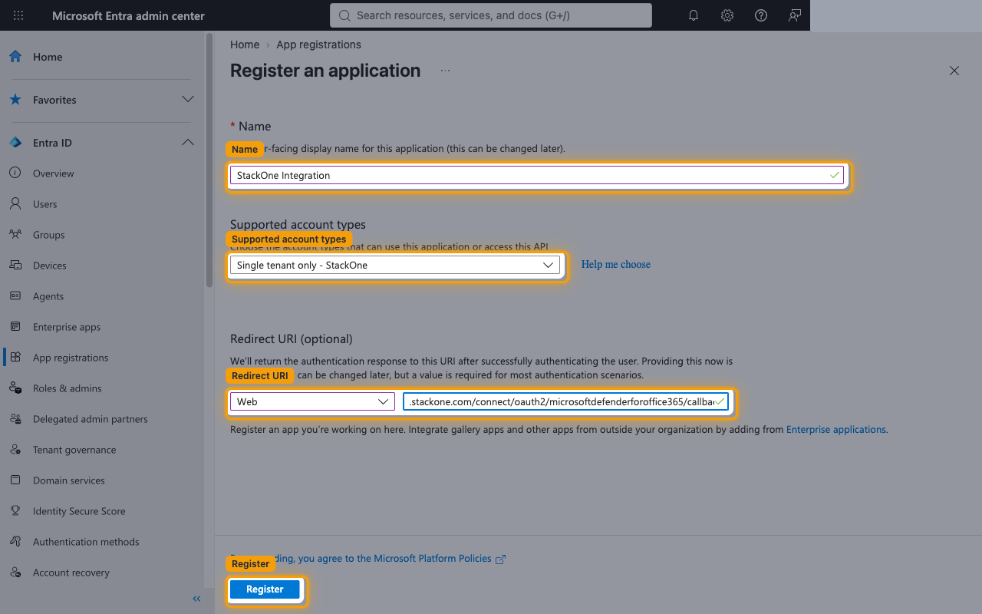This screenshot has width=982, height=614.
Task: Click the Help me choose link
Action: click(x=615, y=265)
